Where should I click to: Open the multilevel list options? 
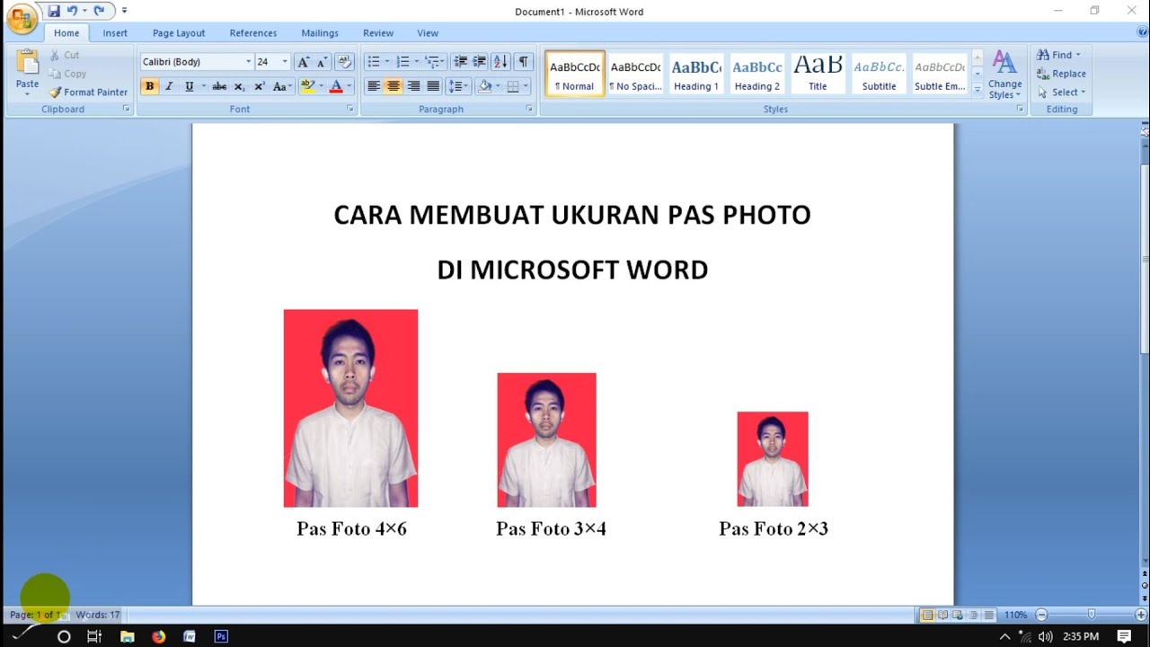pos(434,62)
